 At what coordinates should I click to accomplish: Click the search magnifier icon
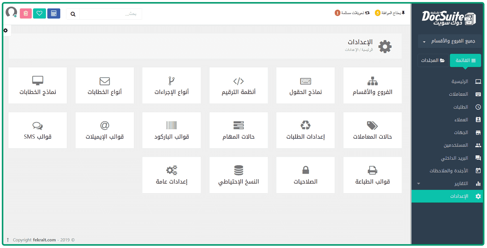(x=73, y=14)
